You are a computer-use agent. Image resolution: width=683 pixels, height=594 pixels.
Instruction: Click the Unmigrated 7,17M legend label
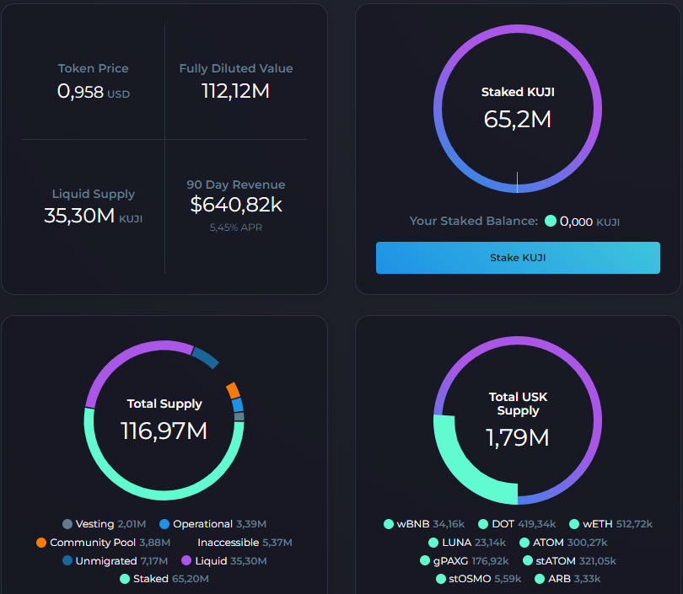[x=121, y=561]
